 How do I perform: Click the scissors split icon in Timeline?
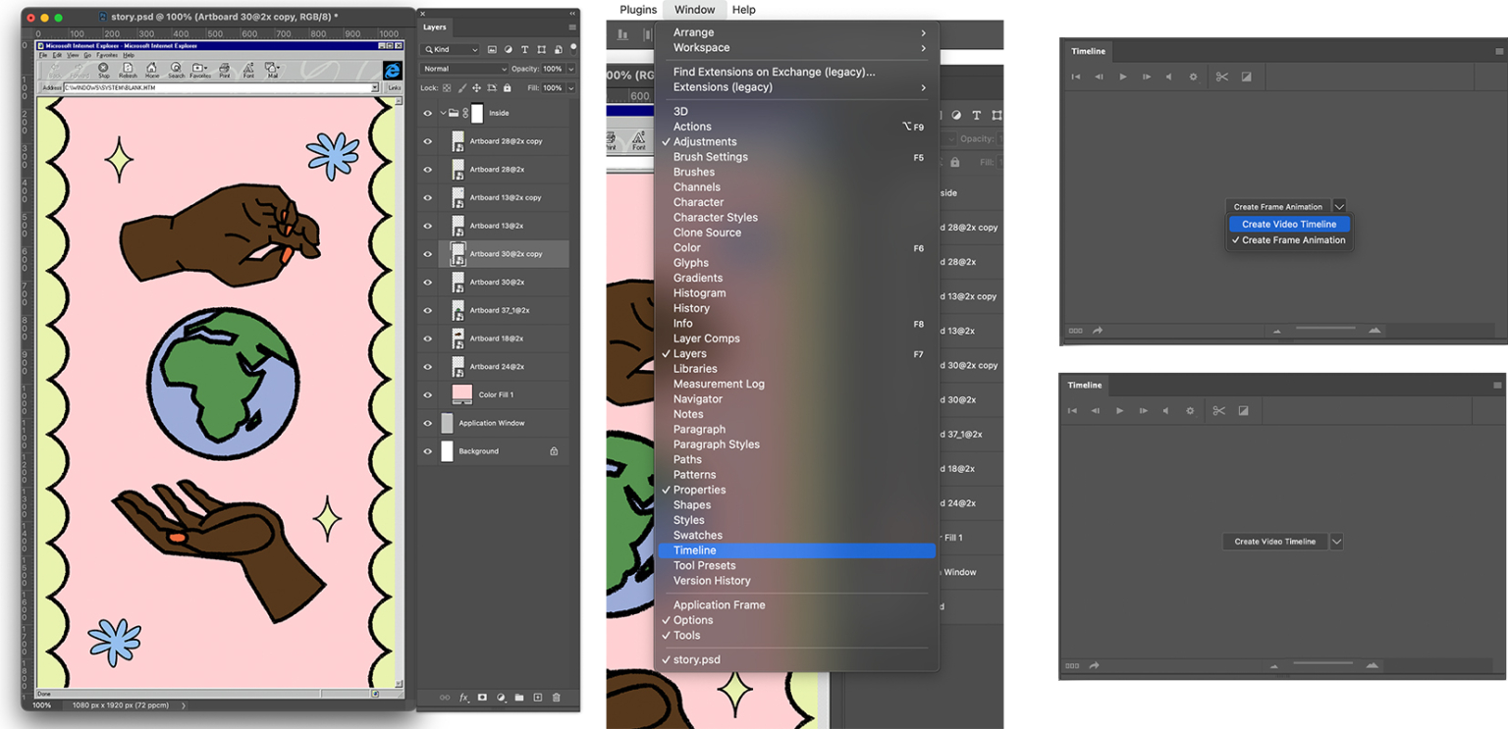tap(1223, 77)
